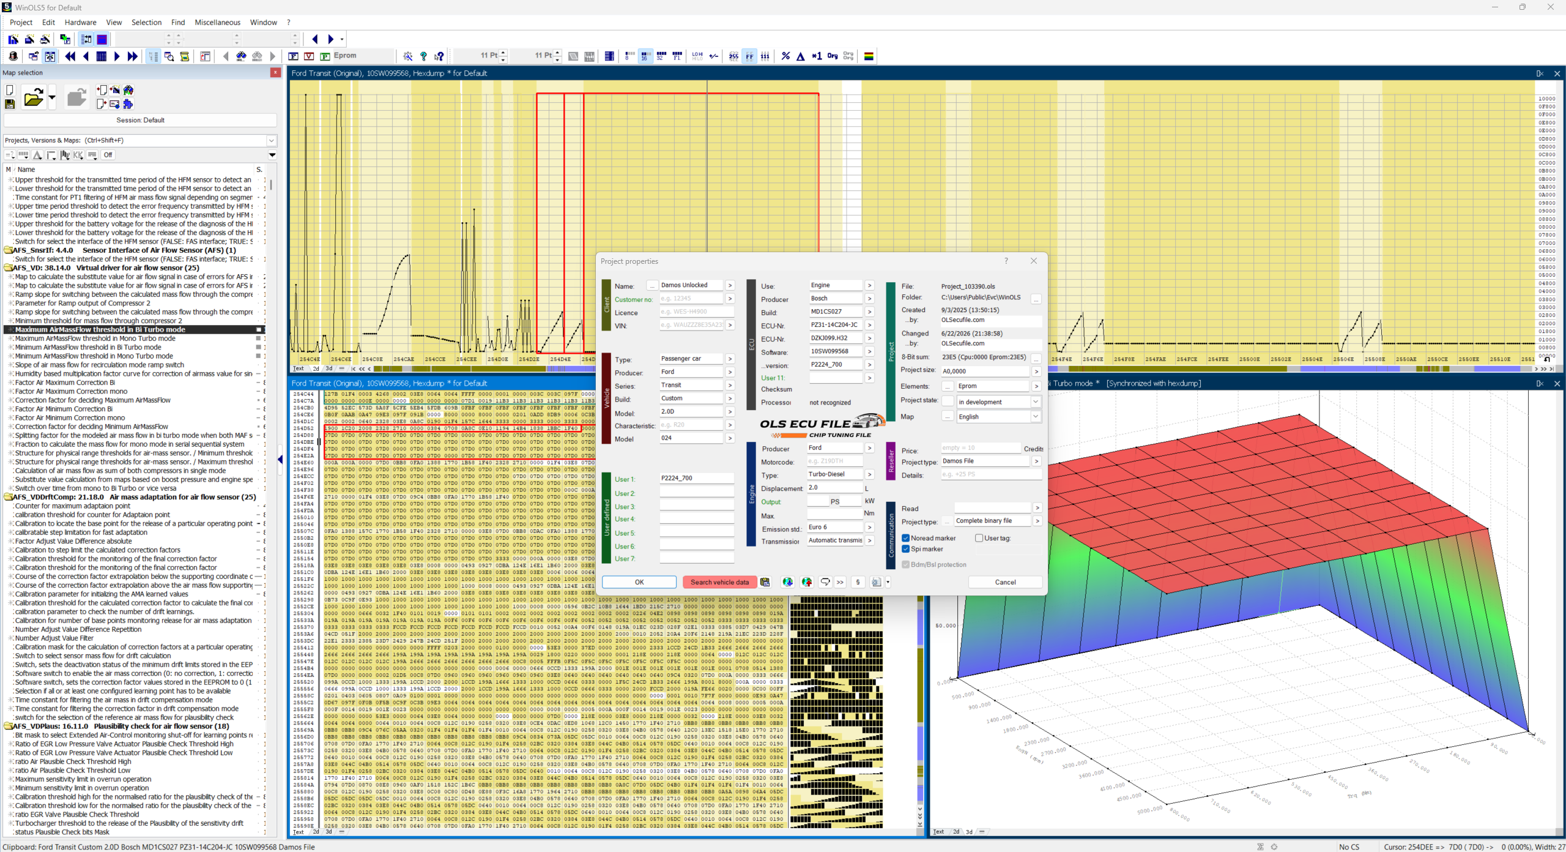
Task: Open the Projects, Versions & Maps dropdown
Action: 271,141
